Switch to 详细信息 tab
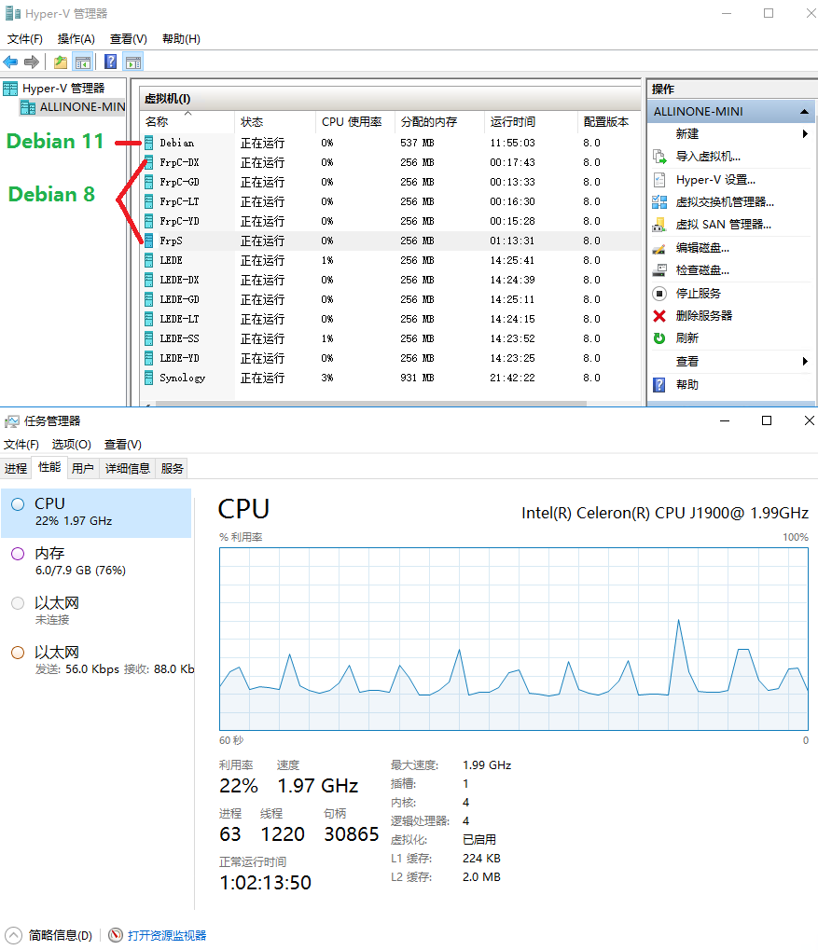The image size is (818, 950). pos(128,468)
